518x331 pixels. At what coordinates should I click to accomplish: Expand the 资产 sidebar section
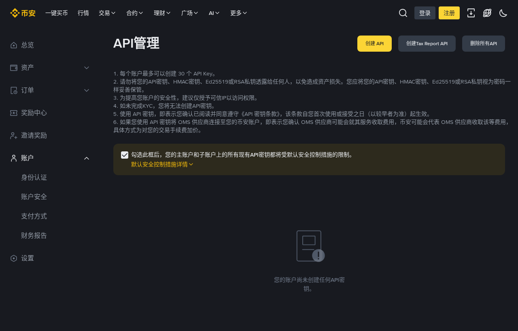coord(50,68)
